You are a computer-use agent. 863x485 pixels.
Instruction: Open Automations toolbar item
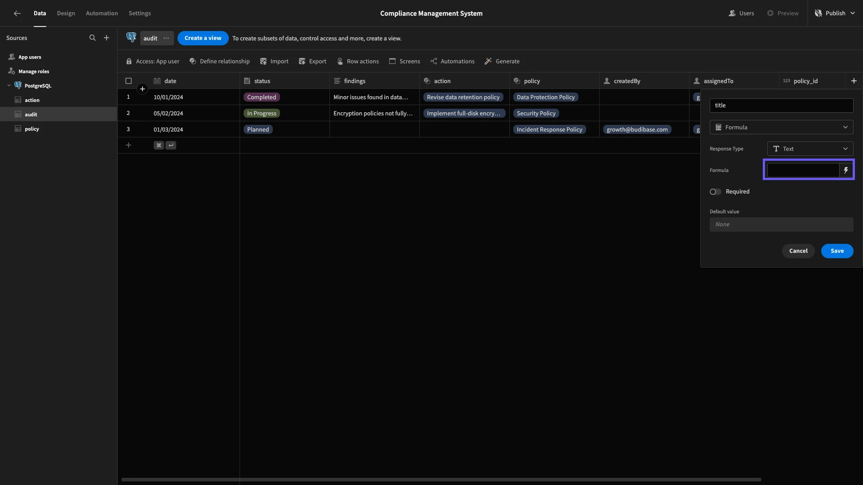pyautogui.click(x=452, y=62)
